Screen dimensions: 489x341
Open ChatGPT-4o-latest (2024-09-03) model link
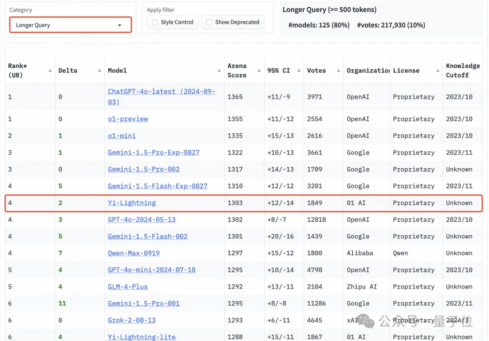(x=161, y=97)
